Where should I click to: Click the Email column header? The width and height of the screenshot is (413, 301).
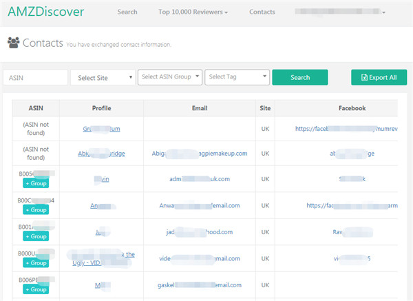pyautogui.click(x=209, y=108)
